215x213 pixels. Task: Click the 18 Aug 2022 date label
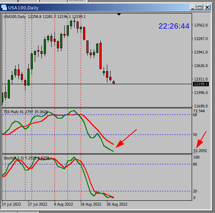point(91,204)
